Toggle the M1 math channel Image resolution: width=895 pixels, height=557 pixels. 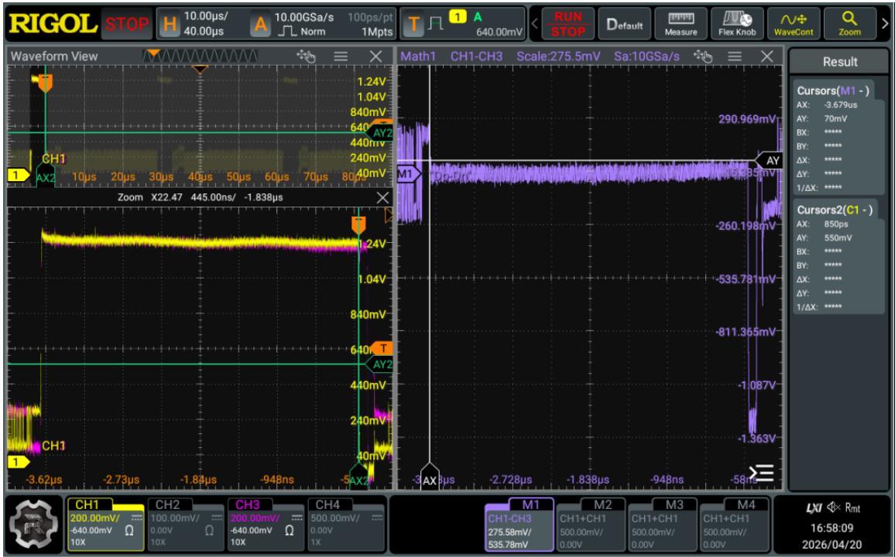[x=519, y=525]
